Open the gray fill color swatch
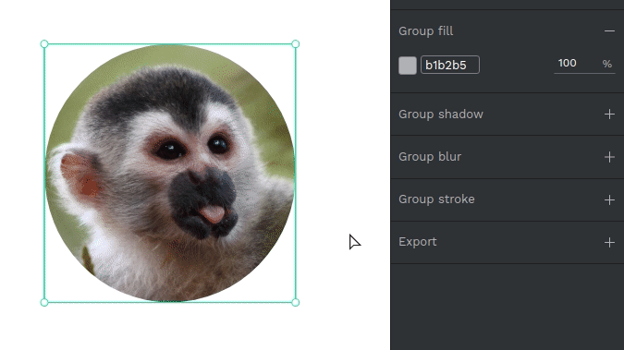The height and width of the screenshot is (350, 624). click(408, 66)
